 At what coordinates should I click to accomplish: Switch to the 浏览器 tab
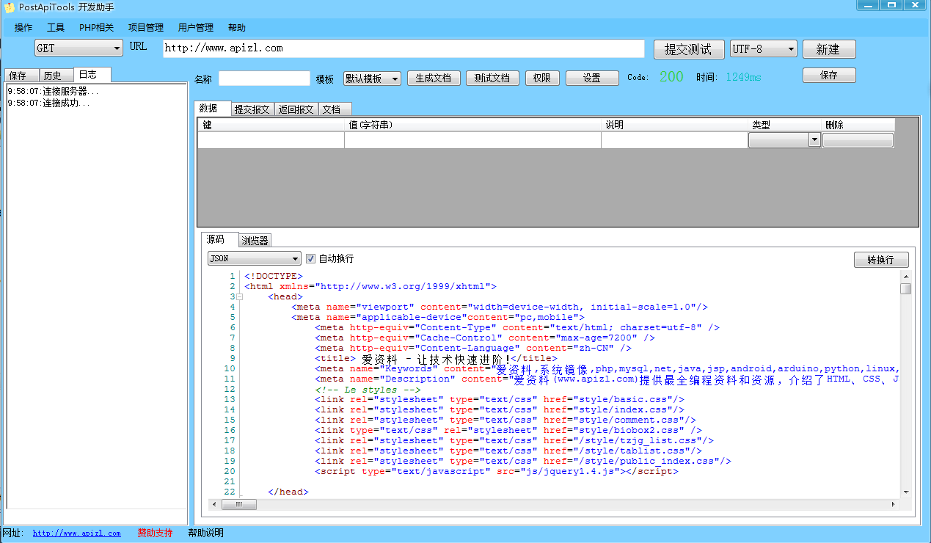[255, 241]
